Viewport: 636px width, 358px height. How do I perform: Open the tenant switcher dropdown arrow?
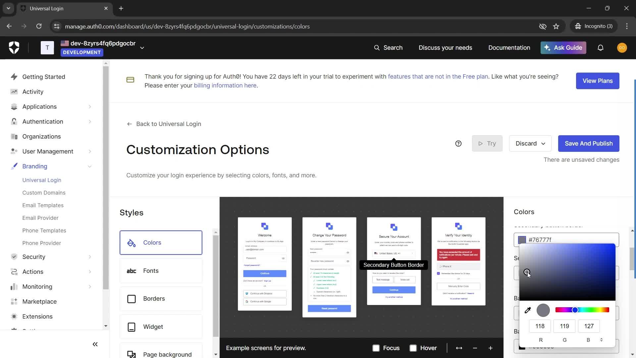click(142, 48)
